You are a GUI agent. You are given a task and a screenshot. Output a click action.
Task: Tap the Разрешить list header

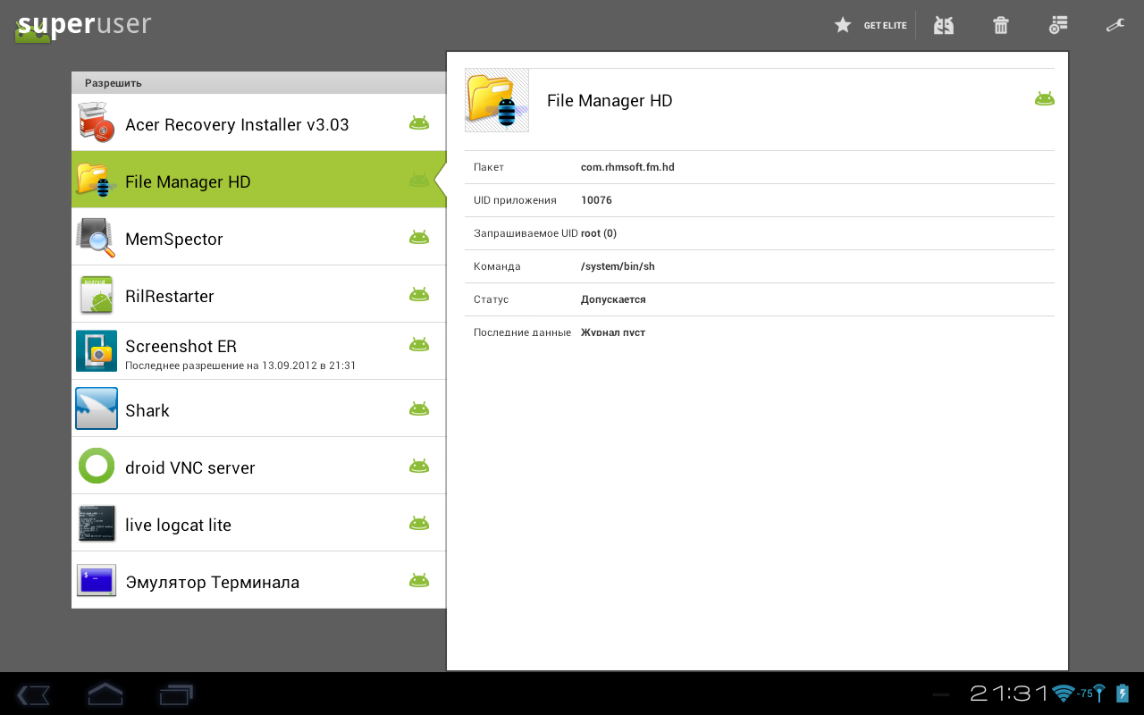pyautogui.click(x=258, y=83)
